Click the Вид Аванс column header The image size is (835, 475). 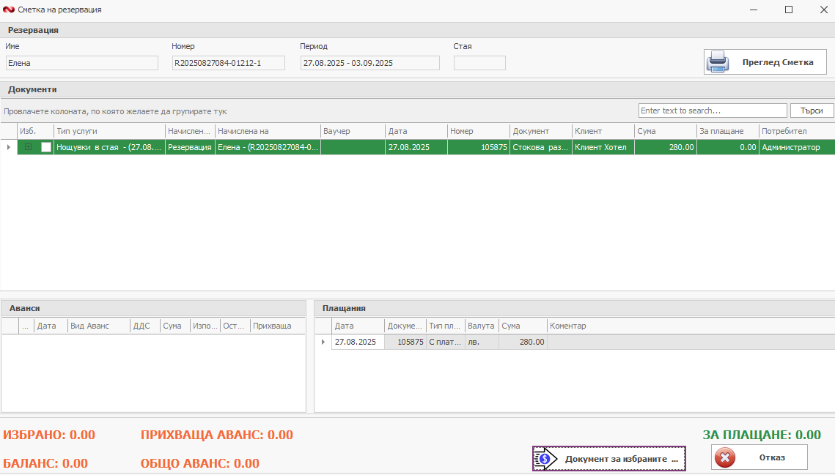(98, 326)
